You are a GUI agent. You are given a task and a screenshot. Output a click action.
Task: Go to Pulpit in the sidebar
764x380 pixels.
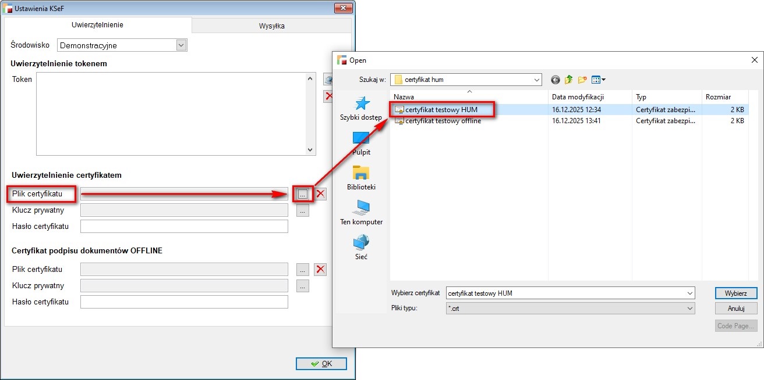(361, 143)
